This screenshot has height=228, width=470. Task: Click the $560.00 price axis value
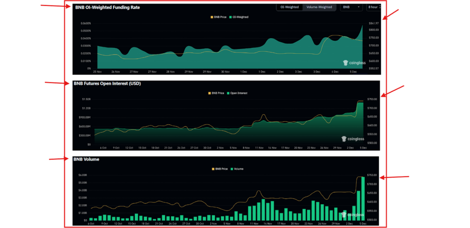coord(371,220)
